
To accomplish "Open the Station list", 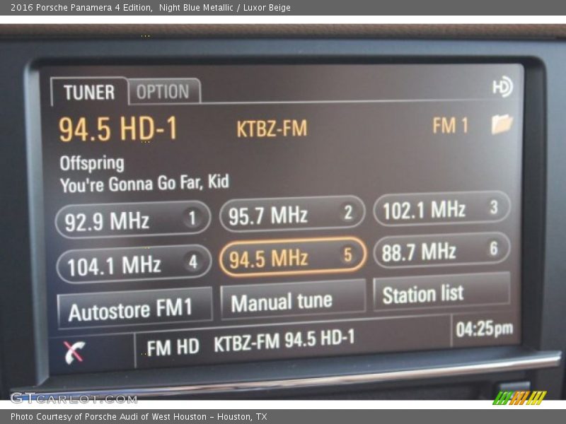I will click(441, 293).
